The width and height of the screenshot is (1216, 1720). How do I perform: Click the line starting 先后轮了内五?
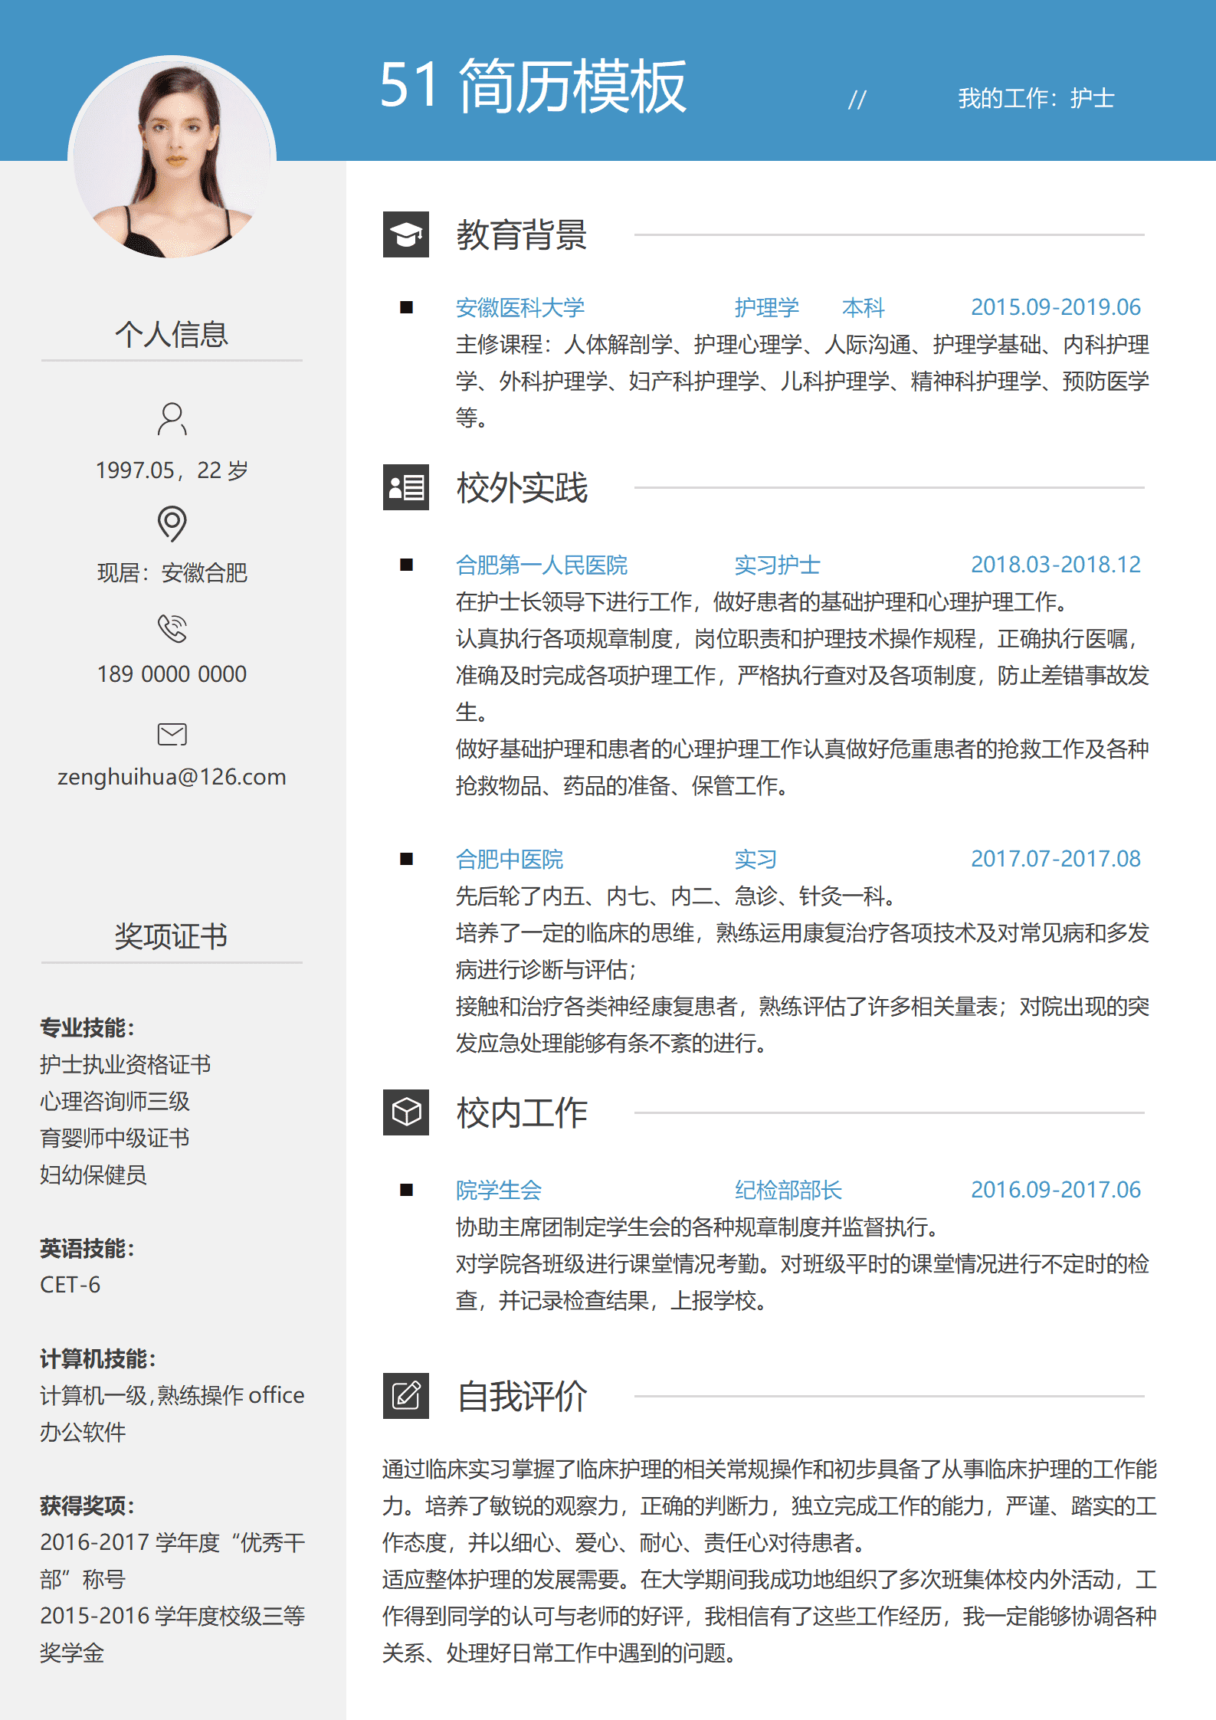click(x=676, y=896)
